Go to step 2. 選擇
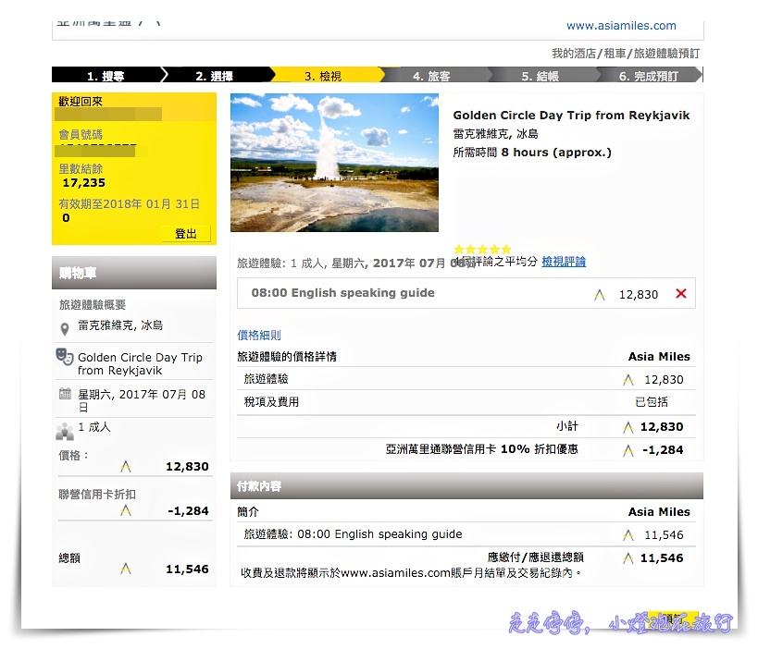Viewport: 758px width, 649px height. point(215,75)
